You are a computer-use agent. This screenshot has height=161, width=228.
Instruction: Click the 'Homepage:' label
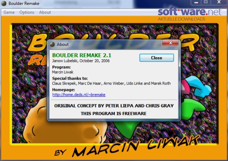[x=63, y=90]
